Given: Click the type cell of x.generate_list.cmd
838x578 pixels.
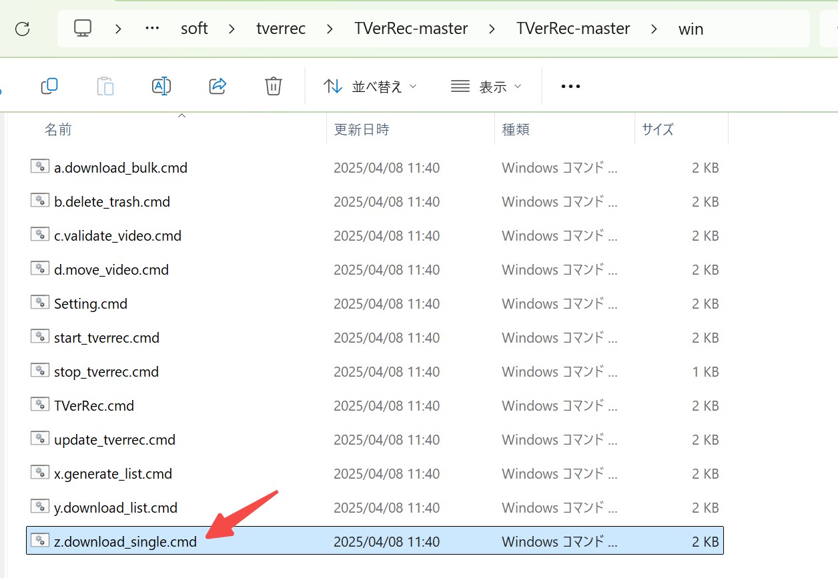Looking at the screenshot, I should click(560, 474).
